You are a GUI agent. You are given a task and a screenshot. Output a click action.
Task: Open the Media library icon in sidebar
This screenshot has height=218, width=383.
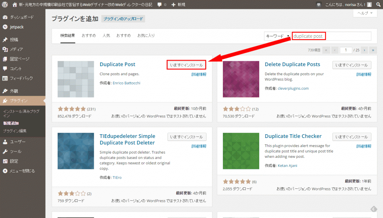(5, 49)
